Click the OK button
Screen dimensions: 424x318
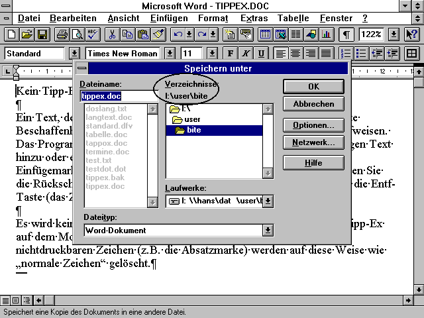(313, 87)
